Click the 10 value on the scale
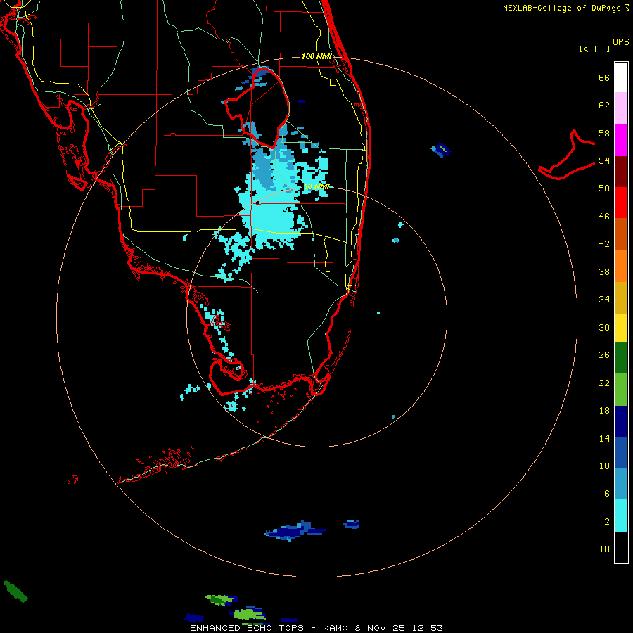Image resolution: width=633 pixels, height=633 pixels. pos(604,466)
